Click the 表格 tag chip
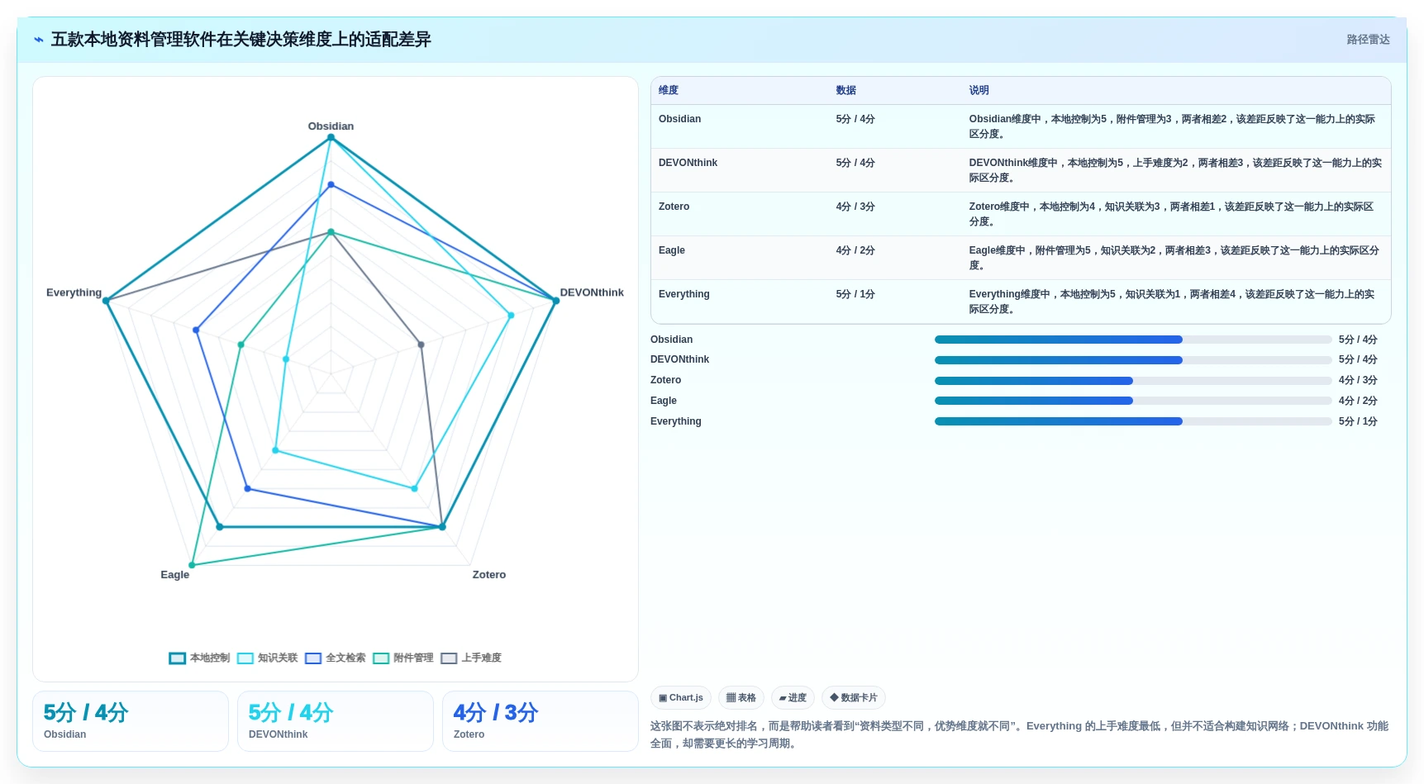 click(x=741, y=698)
